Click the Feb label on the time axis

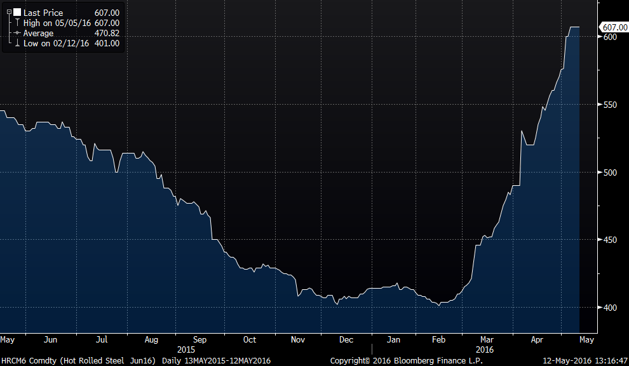coord(438,339)
